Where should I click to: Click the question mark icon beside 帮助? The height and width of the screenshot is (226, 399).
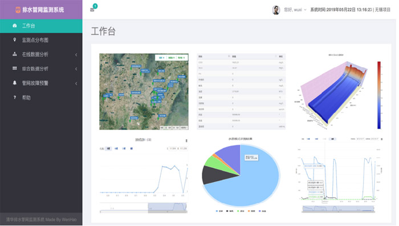tap(14, 98)
